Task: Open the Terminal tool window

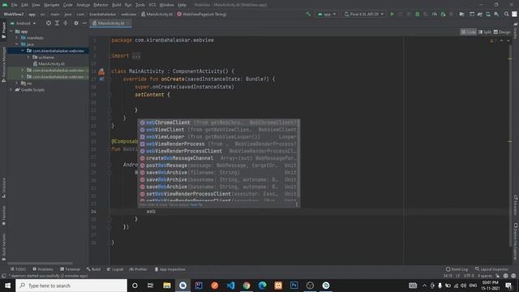Action: [71, 269]
